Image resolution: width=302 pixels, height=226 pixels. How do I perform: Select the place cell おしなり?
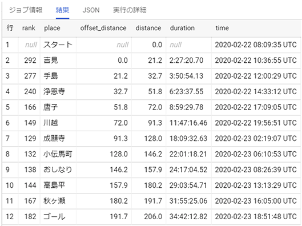click(x=58, y=169)
